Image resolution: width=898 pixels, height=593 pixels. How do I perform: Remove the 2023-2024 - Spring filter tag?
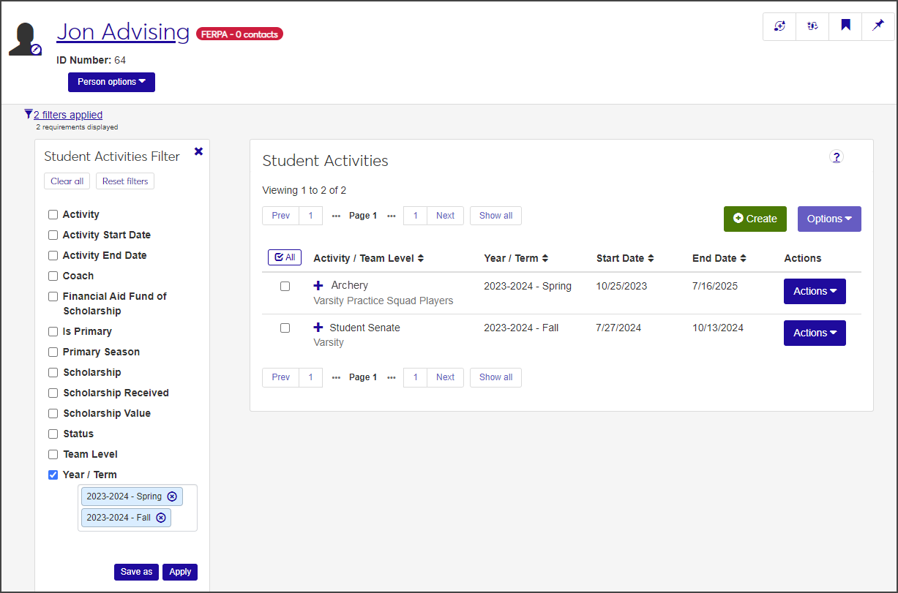[172, 496]
